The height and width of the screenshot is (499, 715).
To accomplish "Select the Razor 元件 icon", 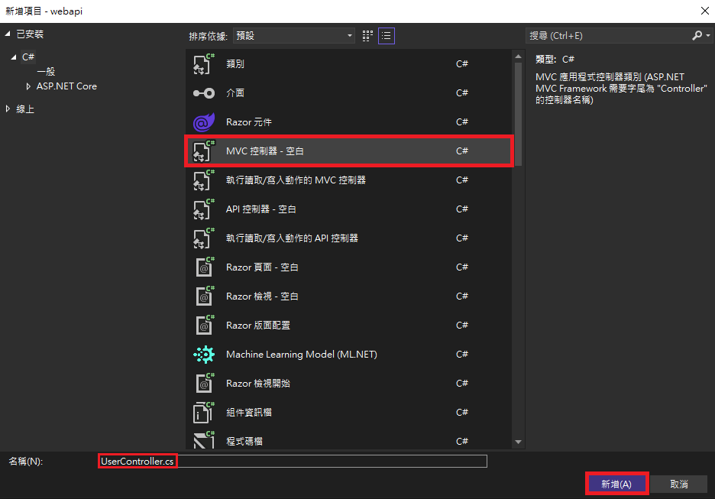I will coord(203,122).
